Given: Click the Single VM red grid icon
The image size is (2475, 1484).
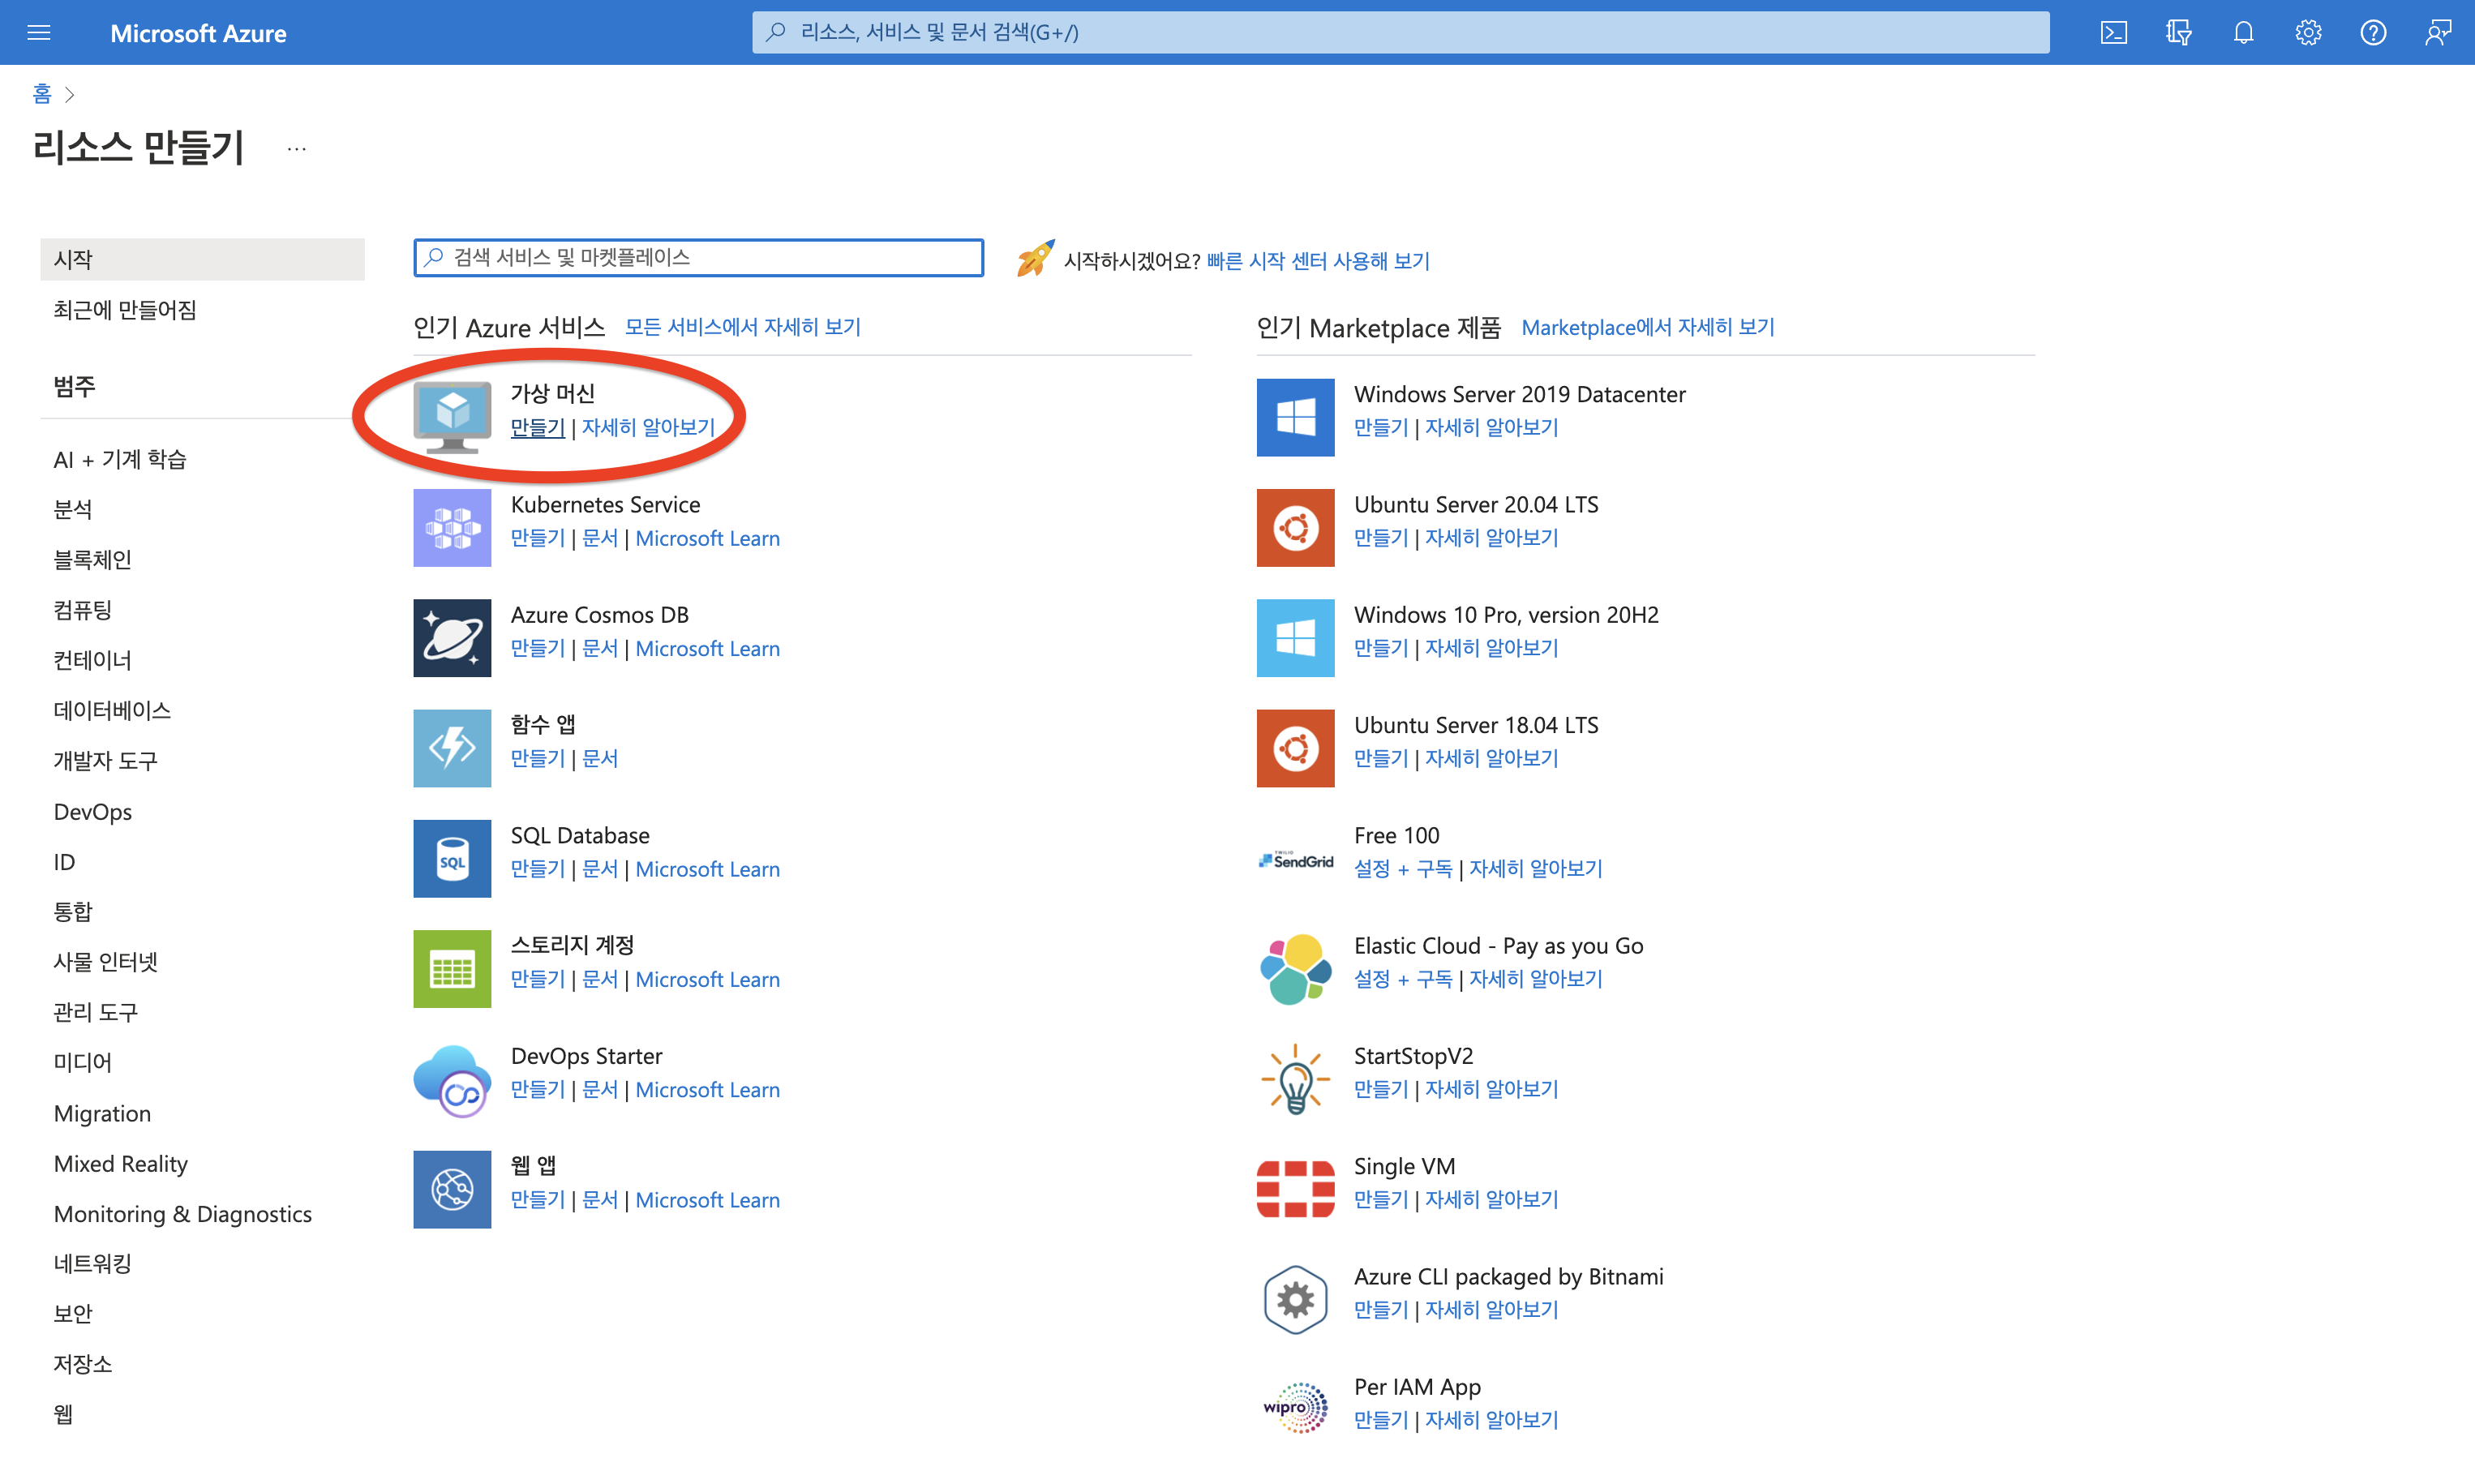Looking at the screenshot, I should pos(1295,1189).
